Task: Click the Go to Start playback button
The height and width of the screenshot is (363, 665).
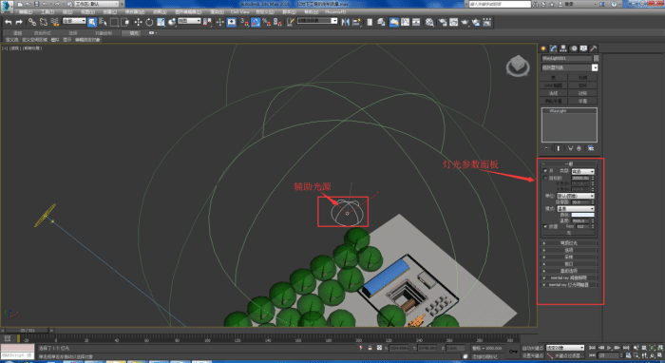Action: pyautogui.click(x=593, y=348)
